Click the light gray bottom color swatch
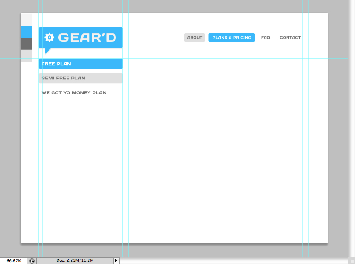The width and height of the screenshot is (355, 264). click(27, 56)
